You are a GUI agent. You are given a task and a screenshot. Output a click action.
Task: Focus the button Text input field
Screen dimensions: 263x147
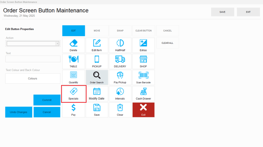33,59
